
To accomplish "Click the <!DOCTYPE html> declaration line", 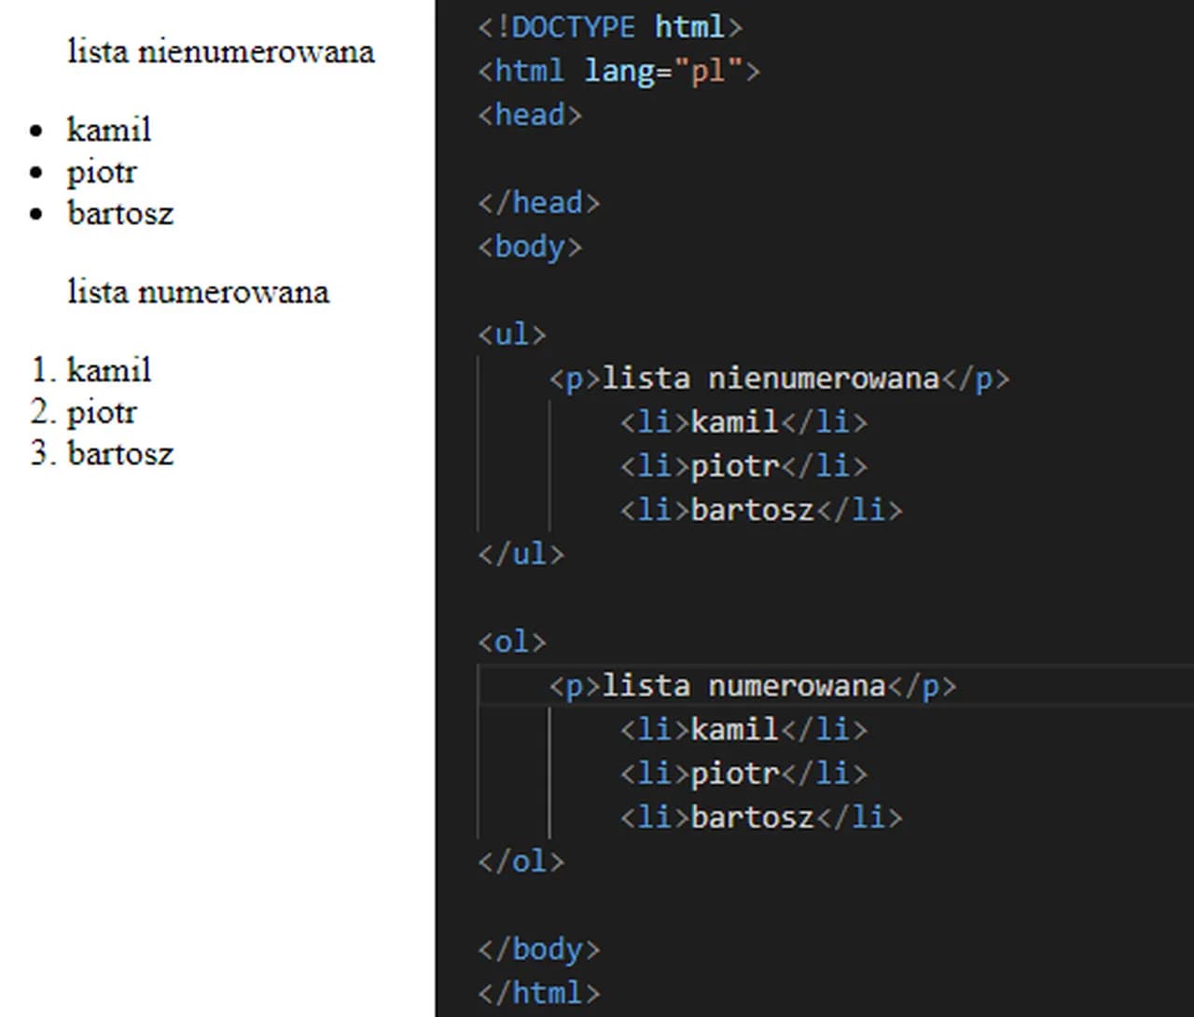I will coord(608,27).
